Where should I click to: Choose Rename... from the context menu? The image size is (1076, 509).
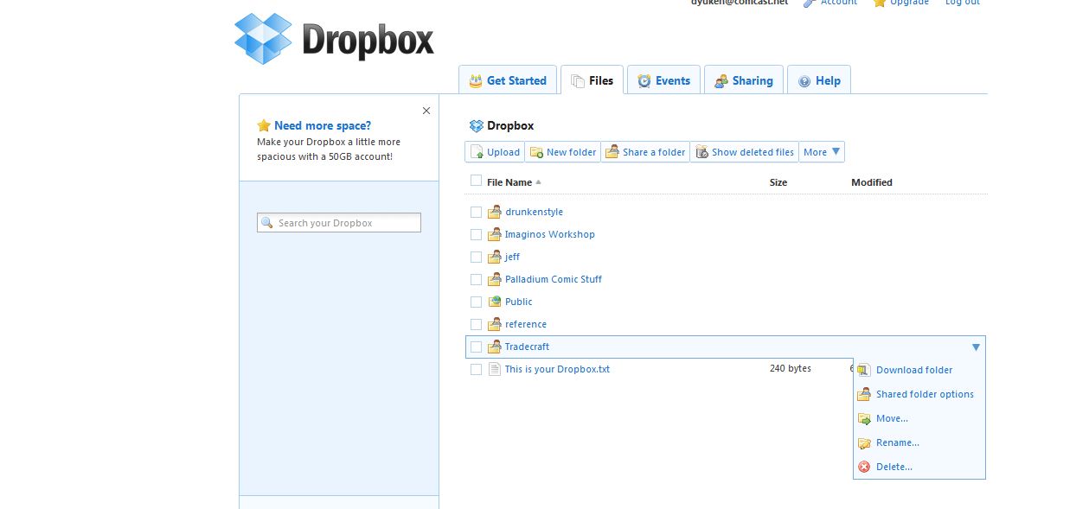pos(897,442)
